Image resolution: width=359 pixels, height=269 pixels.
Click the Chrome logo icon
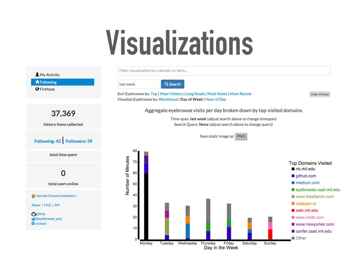[34, 196]
